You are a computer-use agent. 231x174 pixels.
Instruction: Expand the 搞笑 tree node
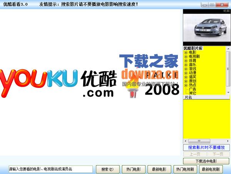[186, 77]
